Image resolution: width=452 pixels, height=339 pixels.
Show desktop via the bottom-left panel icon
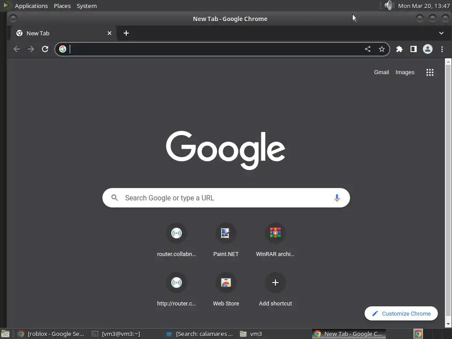coord(5,334)
